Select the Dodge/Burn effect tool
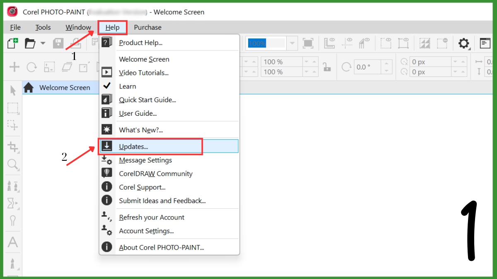Viewport: 497px width, 279px height. coord(13,220)
